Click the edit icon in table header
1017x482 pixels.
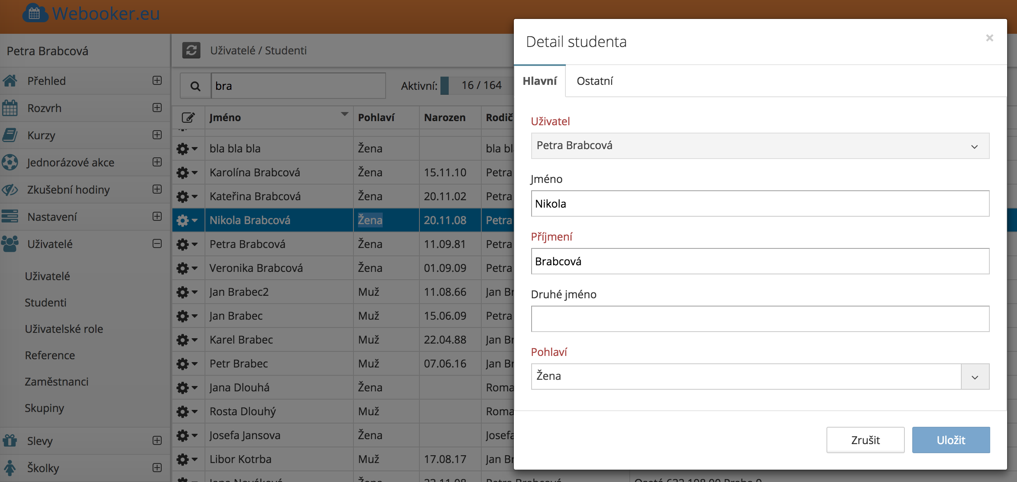pos(188,118)
